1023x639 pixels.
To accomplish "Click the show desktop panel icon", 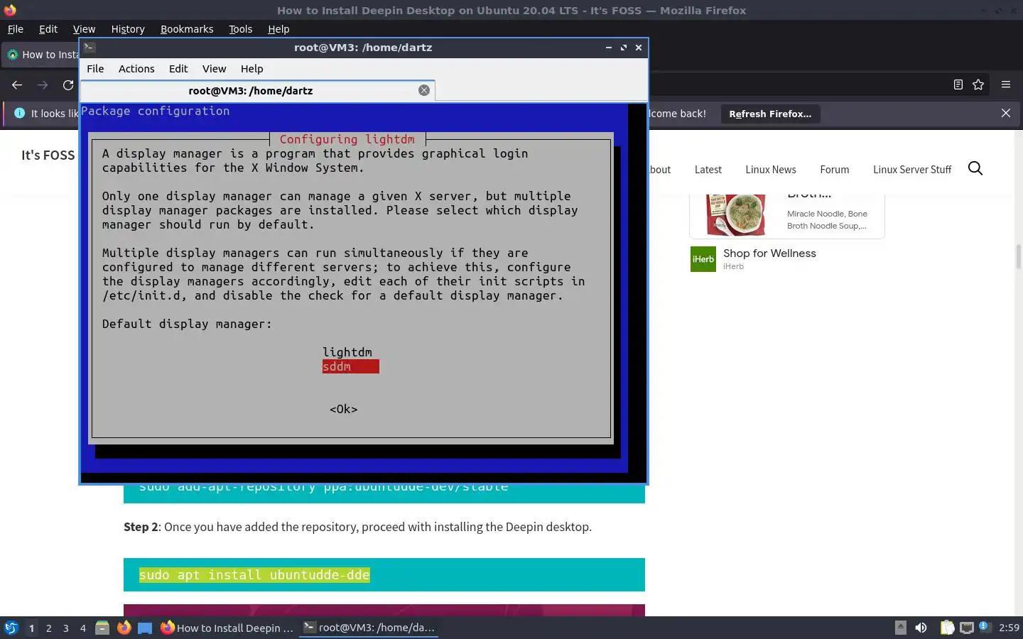I will (145, 628).
